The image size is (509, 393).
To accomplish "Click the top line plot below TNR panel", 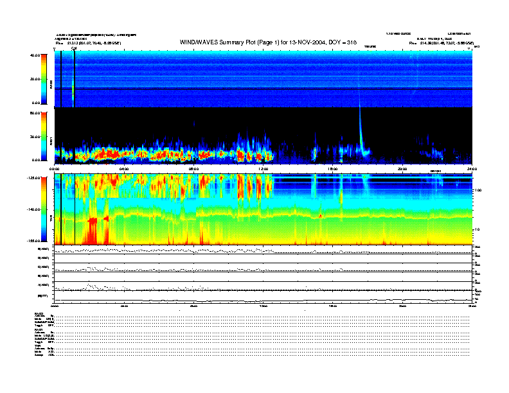I will (x=263, y=250).
